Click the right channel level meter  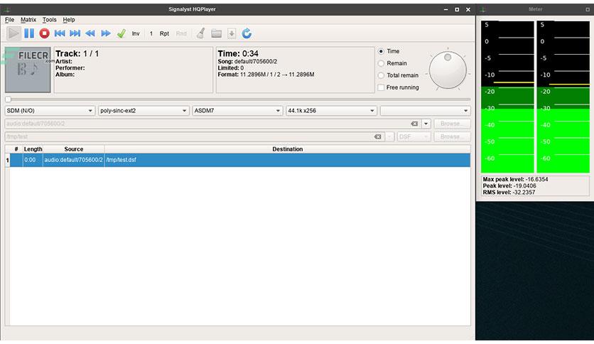(x=563, y=97)
